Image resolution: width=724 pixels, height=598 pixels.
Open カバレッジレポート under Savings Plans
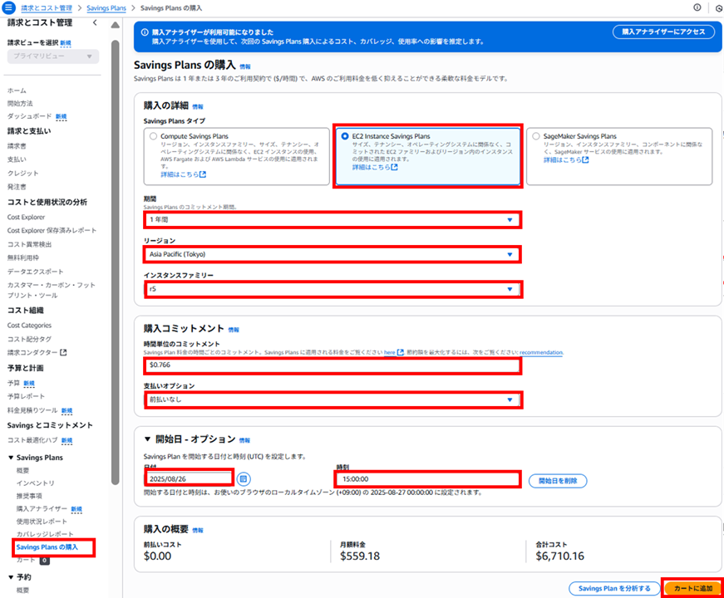tap(45, 534)
